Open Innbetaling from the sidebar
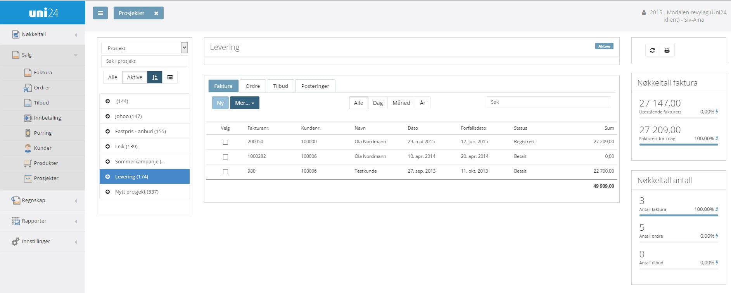 [x=47, y=118]
